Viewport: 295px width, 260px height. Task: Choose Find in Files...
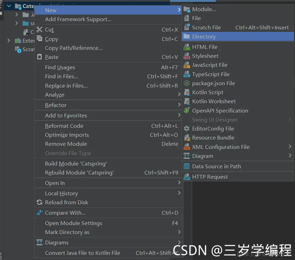click(x=108, y=77)
